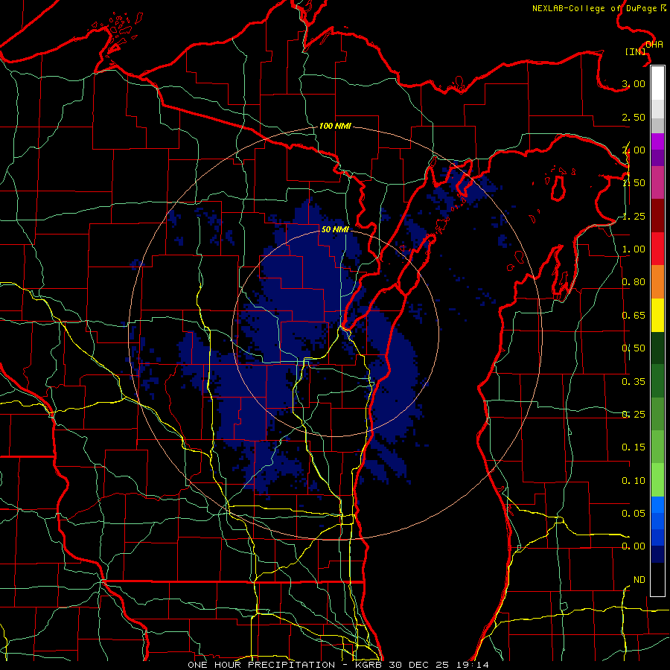This screenshot has width=670, height=670.
Task: Select the dark red swatch near 1.25
Action: coord(657,216)
